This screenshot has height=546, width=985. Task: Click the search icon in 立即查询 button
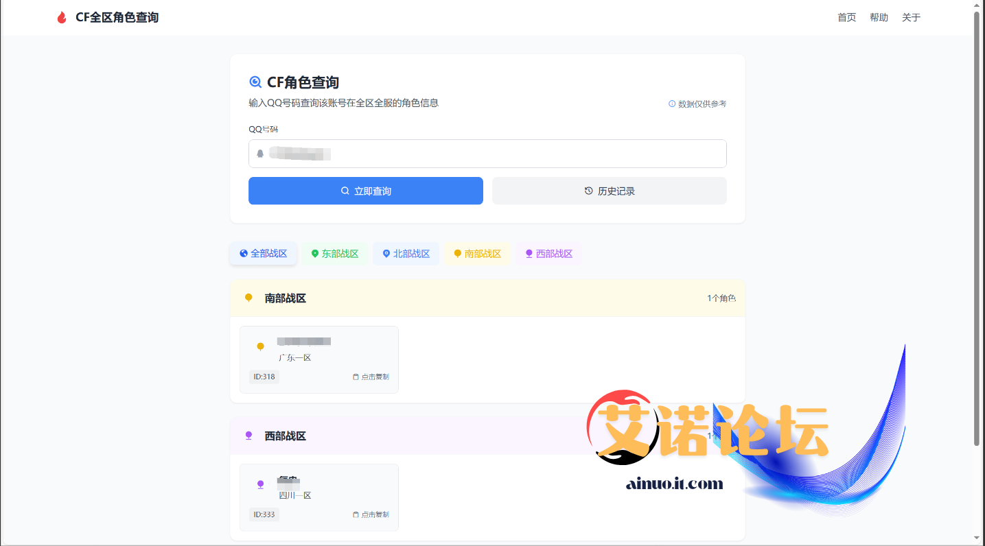[x=345, y=191]
